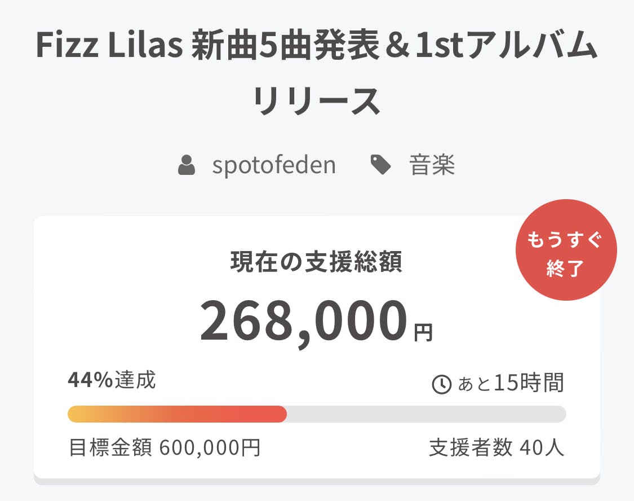Click the 40人 supporter count
Screen dimensions: 634x501
point(542,449)
